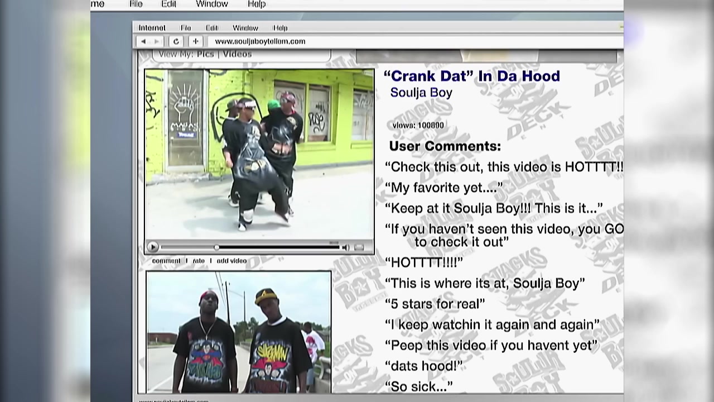Open the Help menu in the inner browser menu bar
This screenshot has height=402, width=714.
(x=280, y=28)
